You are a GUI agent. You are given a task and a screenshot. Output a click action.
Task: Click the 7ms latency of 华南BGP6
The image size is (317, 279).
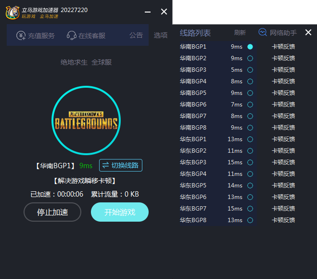point(237,105)
